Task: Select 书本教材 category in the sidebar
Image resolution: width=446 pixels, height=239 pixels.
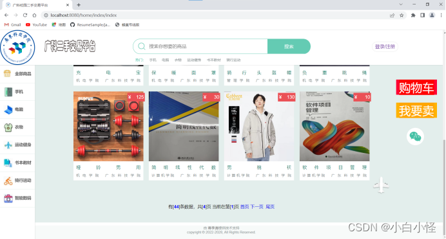Action: [x=23, y=163]
